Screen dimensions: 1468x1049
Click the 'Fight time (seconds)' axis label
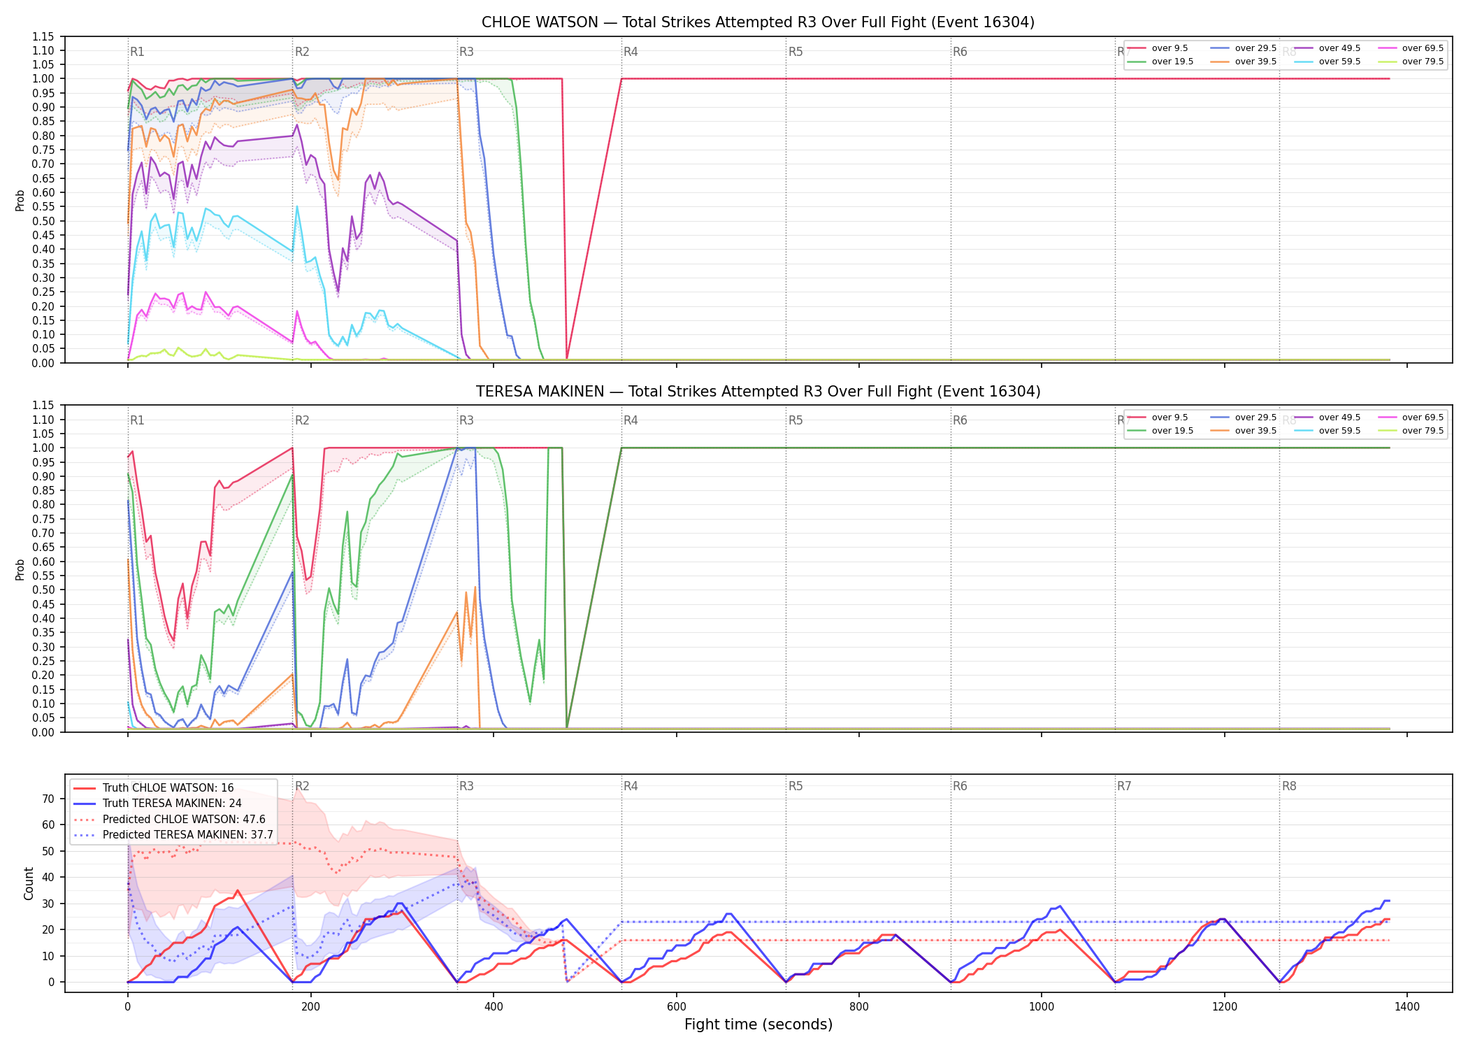coord(758,1025)
